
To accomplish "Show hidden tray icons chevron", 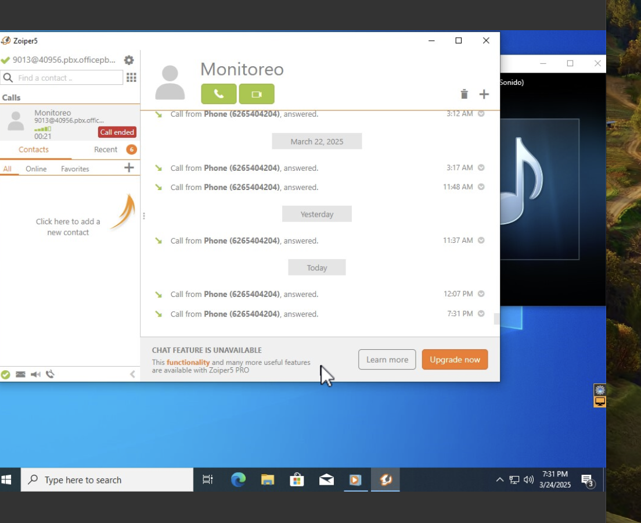I will click(499, 479).
